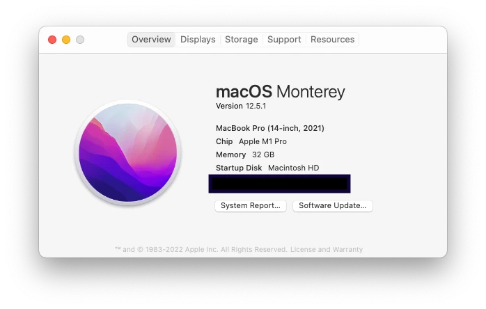The width and height of the screenshot is (486, 309).
Task: Click the Software Update... button
Action: point(333,206)
